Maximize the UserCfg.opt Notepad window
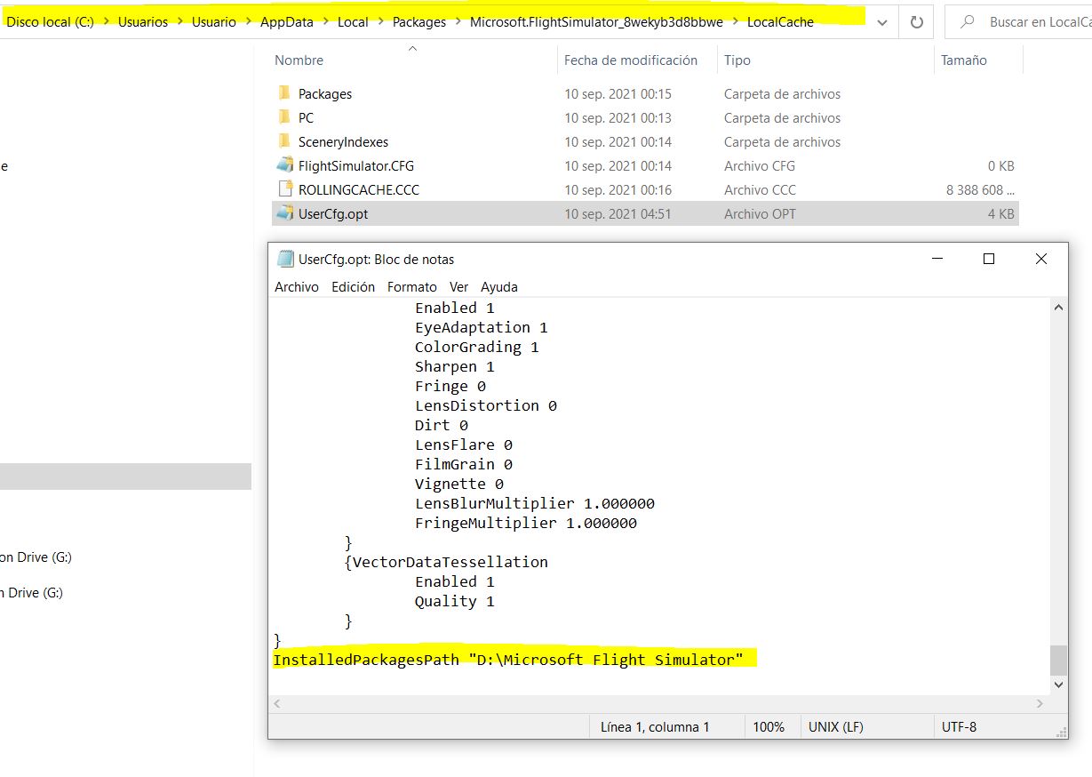 989,260
